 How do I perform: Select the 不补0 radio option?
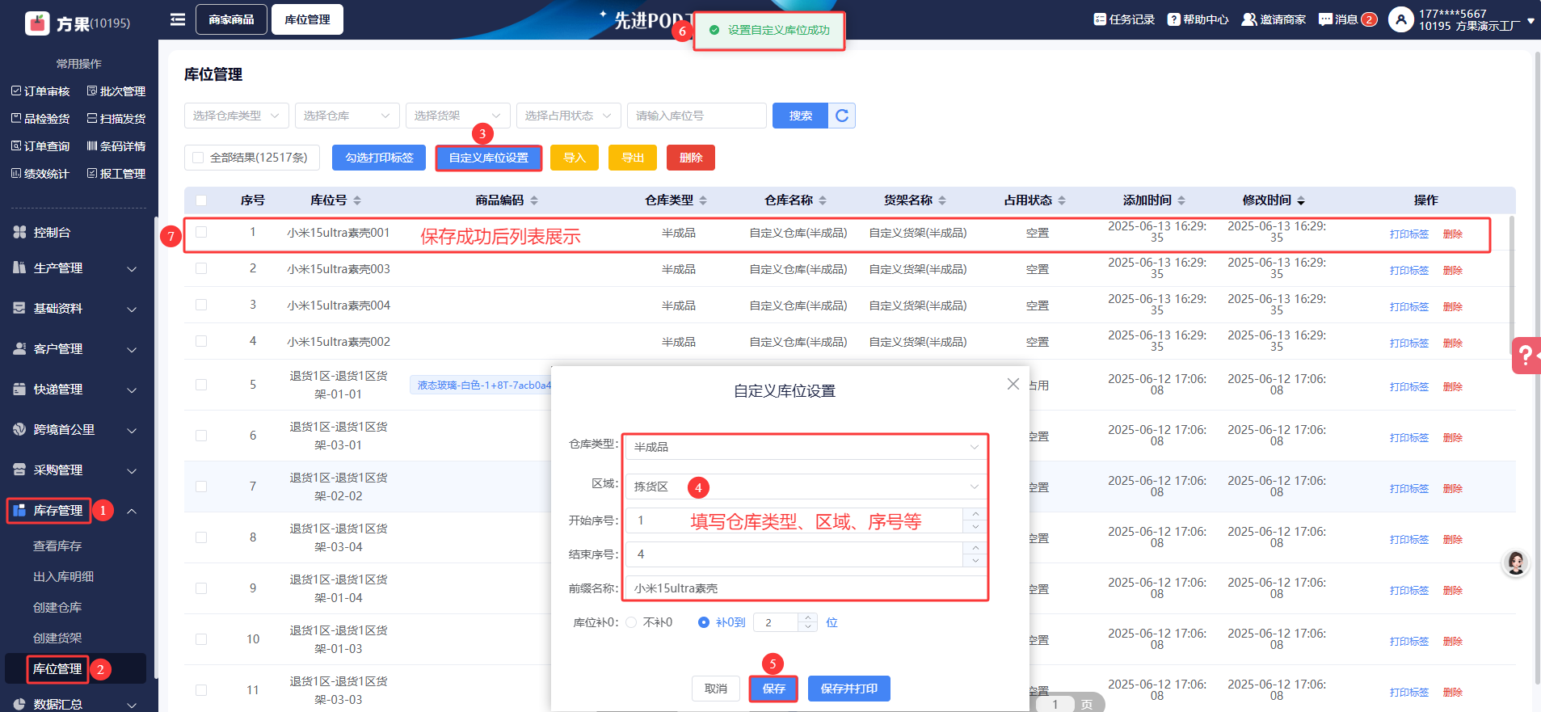pyautogui.click(x=631, y=622)
